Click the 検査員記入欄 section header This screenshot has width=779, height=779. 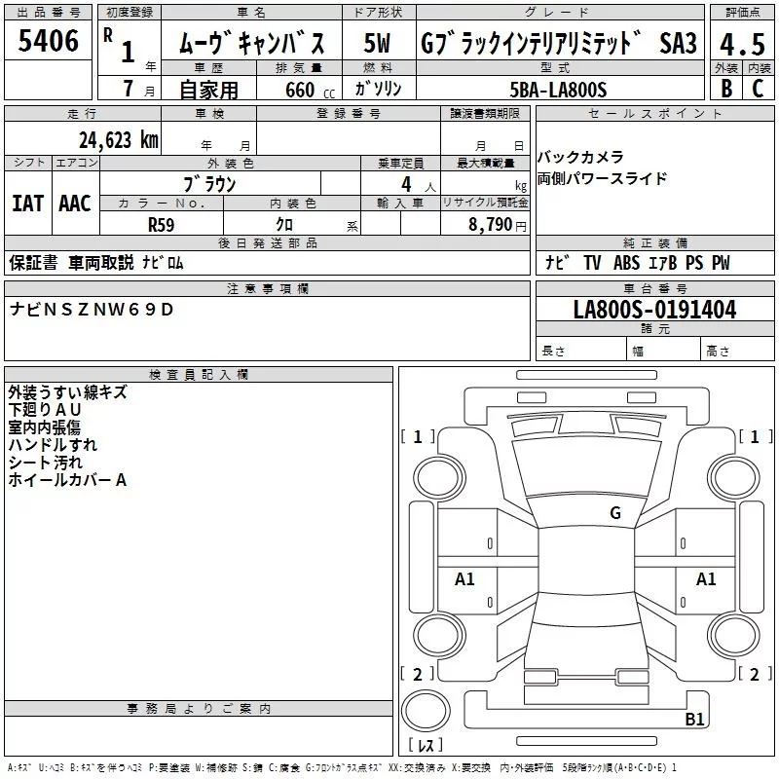(199, 374)
